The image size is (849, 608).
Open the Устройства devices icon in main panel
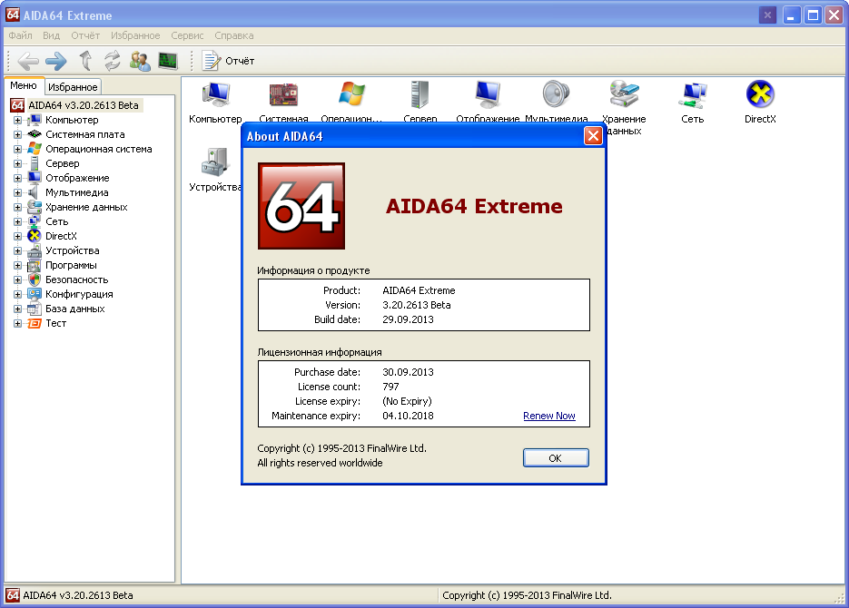(x=215, y=163)
